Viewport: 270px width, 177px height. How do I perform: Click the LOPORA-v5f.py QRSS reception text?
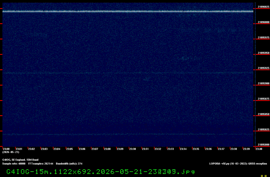click(x=238, y=164)
